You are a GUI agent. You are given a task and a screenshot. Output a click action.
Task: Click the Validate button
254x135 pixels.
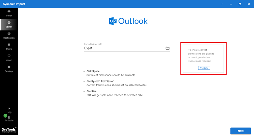pyautogui.click(x=204, y=68)
